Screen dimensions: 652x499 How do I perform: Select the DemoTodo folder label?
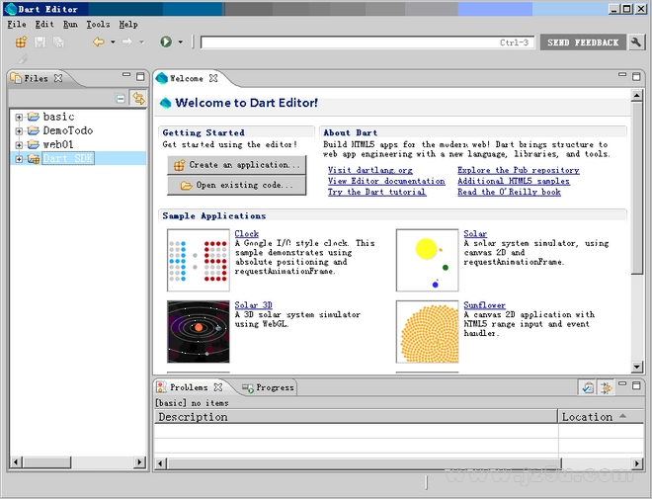pos(68,131)
